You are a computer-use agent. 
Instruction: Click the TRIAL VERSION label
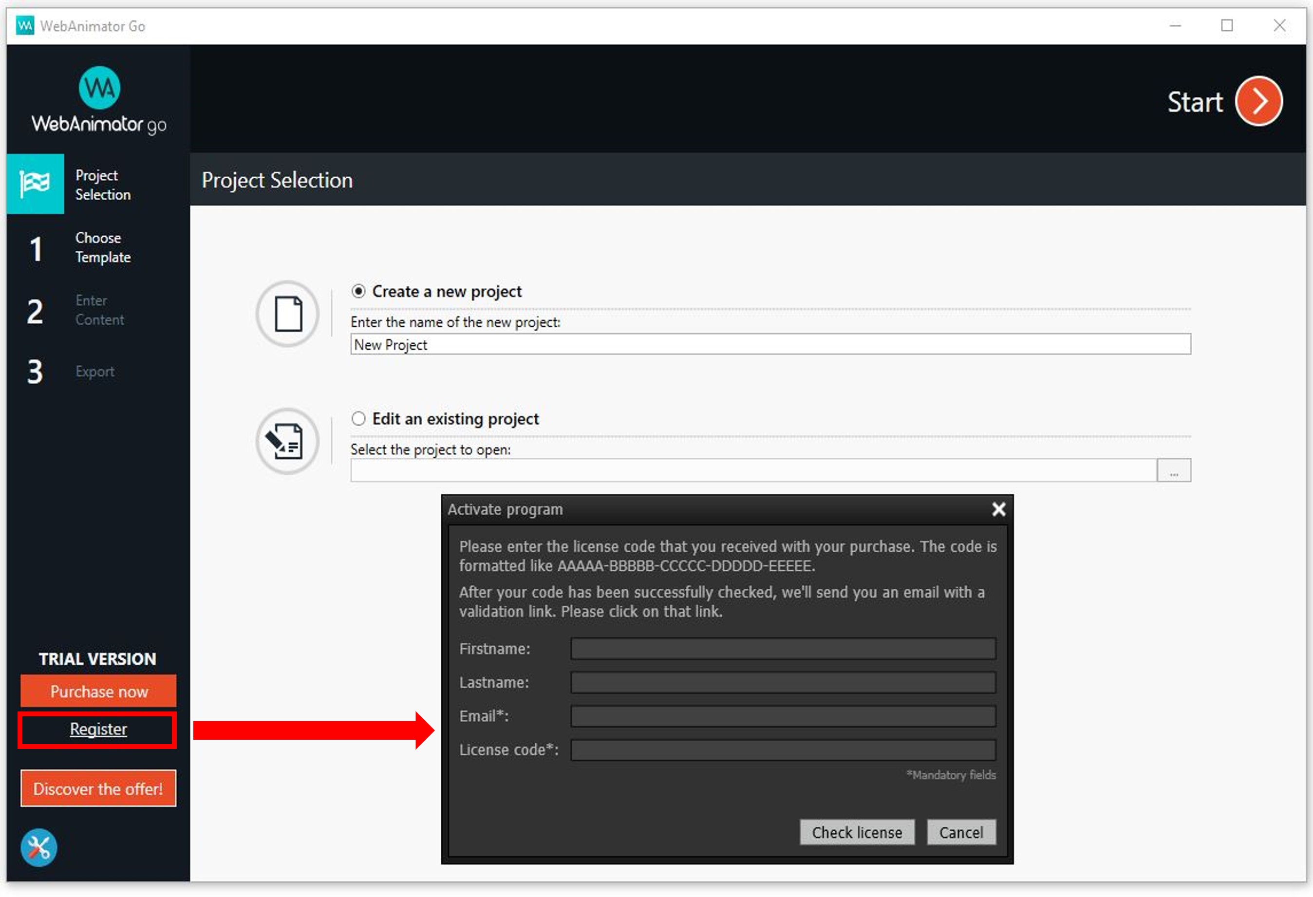click(97, 659)
